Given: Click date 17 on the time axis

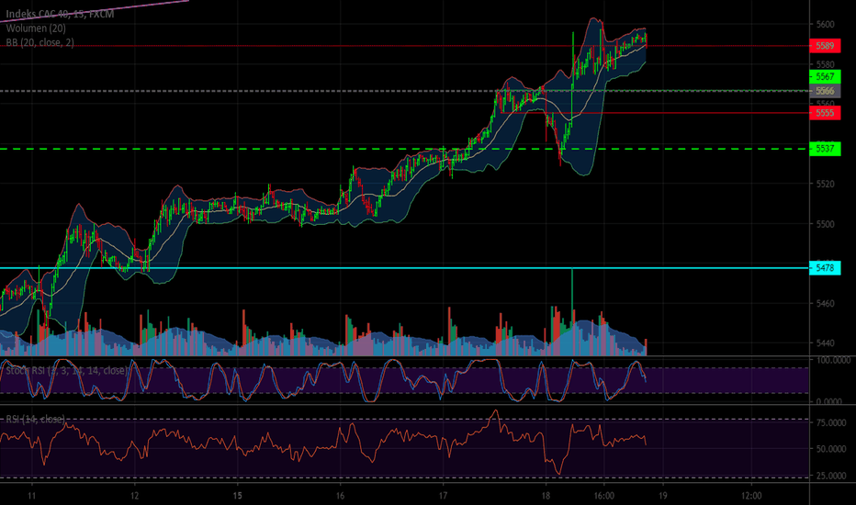Looking at the screenshot, I should tap(443, 496).
